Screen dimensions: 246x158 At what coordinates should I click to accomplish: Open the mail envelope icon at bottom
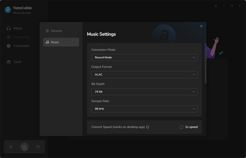38,147
